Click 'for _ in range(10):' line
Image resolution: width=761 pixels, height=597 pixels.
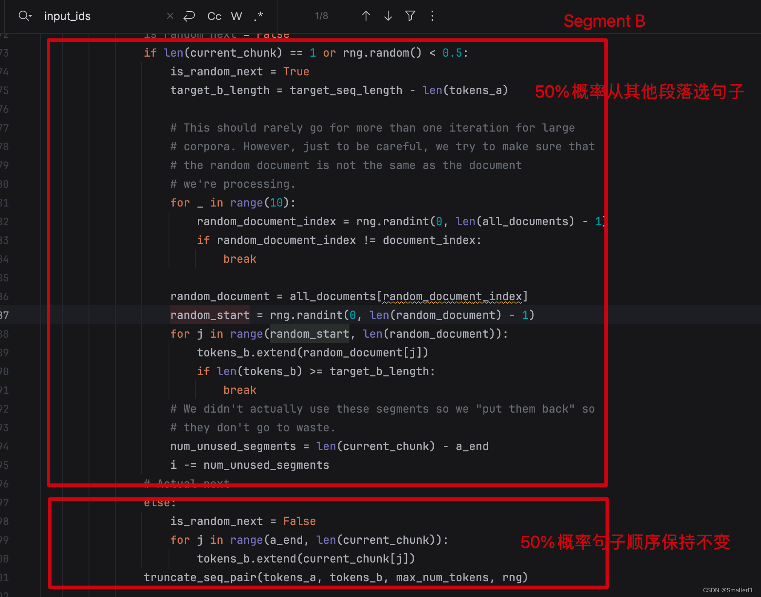click(233, 203)
